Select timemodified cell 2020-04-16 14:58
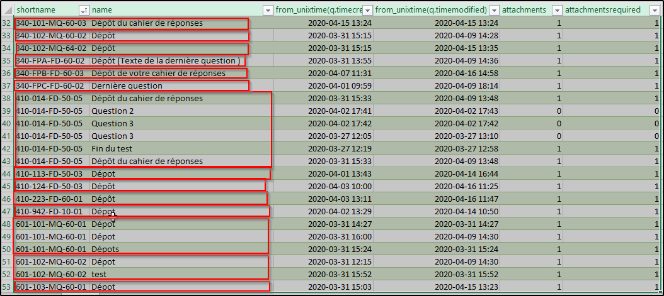 (x=466, y=74)
